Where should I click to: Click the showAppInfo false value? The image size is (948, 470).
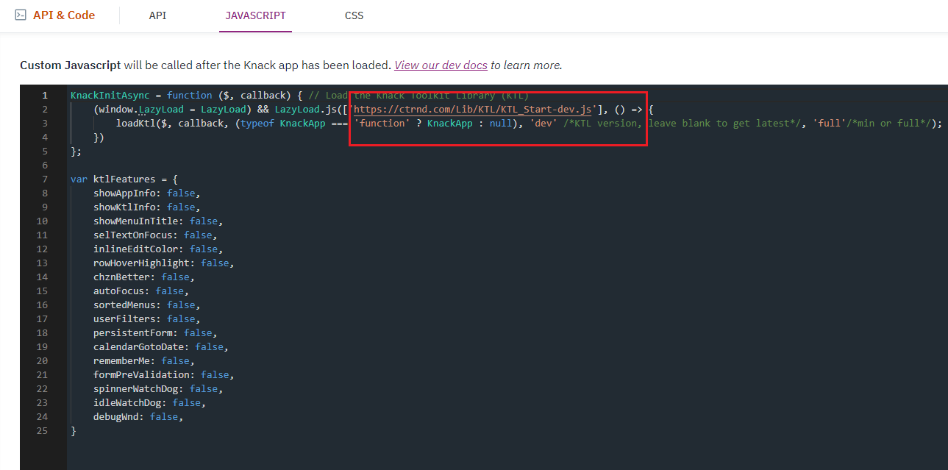[181, 193]
